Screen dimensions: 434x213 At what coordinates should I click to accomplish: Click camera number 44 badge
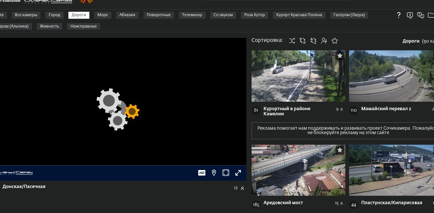click(x=353, y=205)
